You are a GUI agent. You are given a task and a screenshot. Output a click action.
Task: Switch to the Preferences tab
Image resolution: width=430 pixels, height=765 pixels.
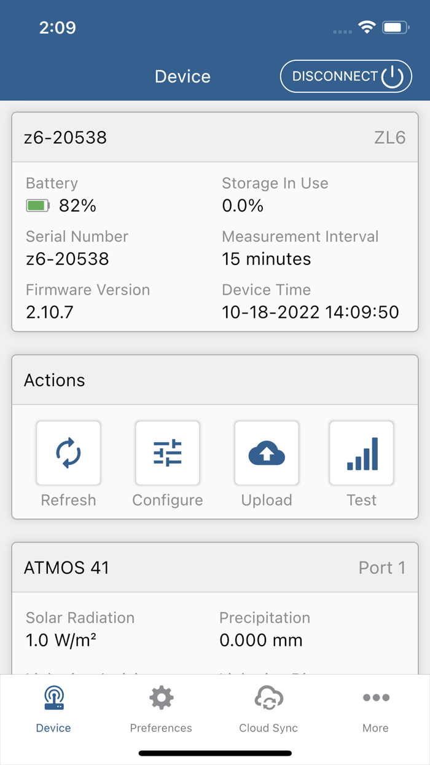coord(161,710)
